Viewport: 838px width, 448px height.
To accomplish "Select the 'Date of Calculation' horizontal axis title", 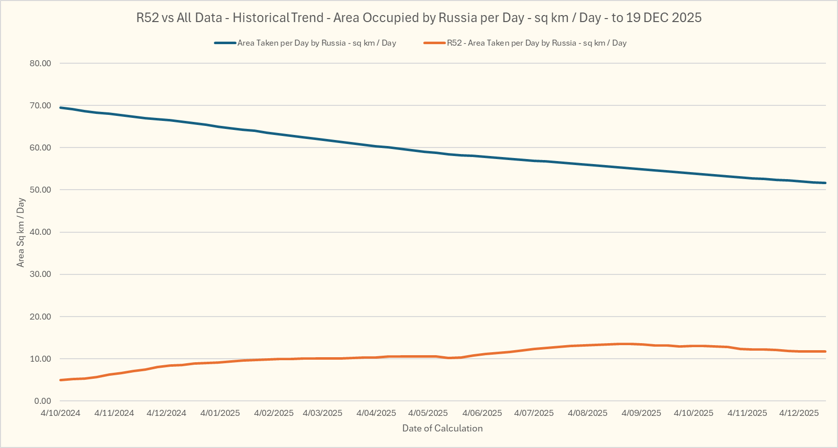I will point(442,428).
